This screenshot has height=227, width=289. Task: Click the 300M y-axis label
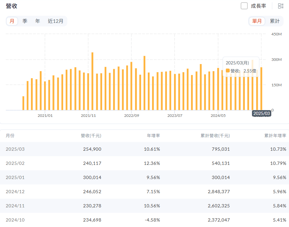pos(276,60)
